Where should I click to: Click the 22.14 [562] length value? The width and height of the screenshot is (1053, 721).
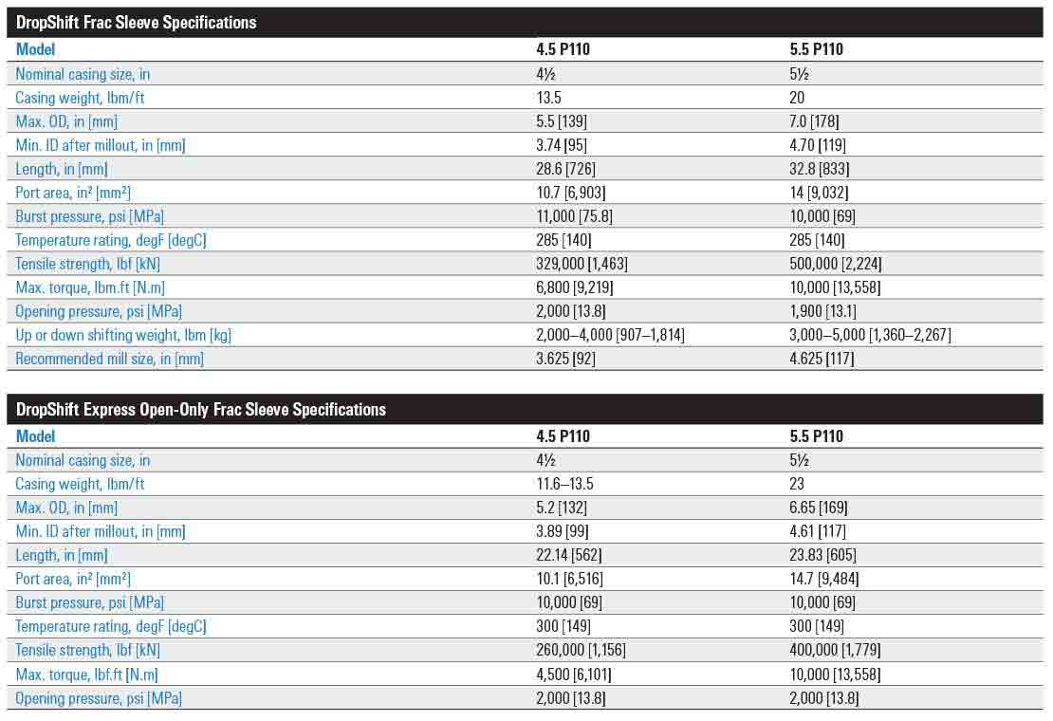[571, 555]
